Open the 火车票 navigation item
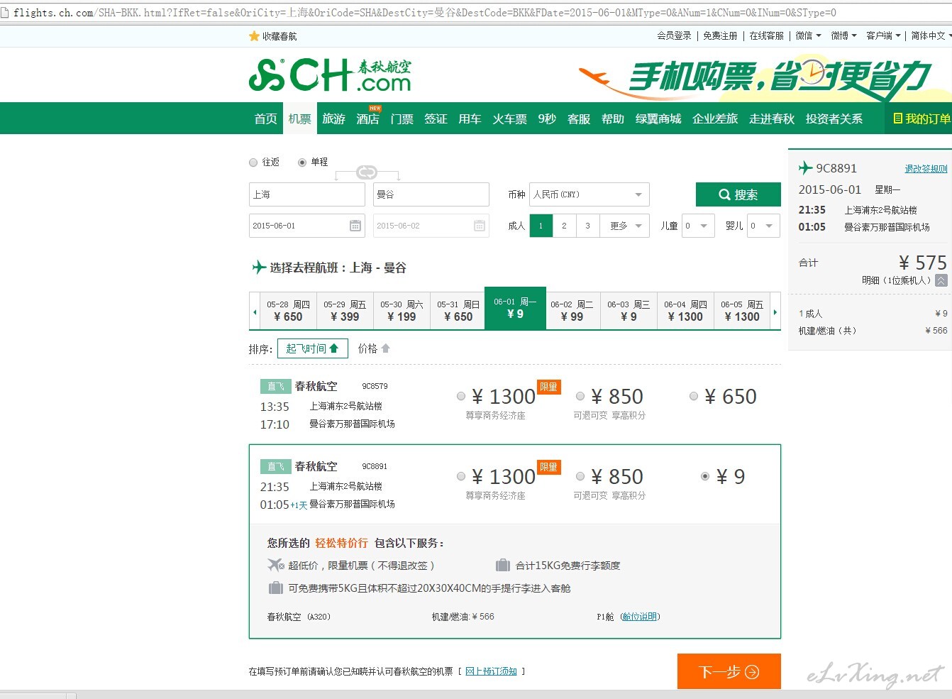952x699 pixels. [509, 119]
